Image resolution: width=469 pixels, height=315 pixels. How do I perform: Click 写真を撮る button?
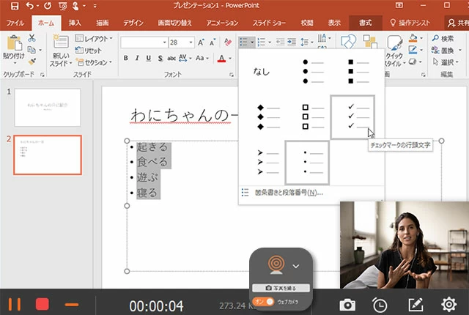coord(281,288)
